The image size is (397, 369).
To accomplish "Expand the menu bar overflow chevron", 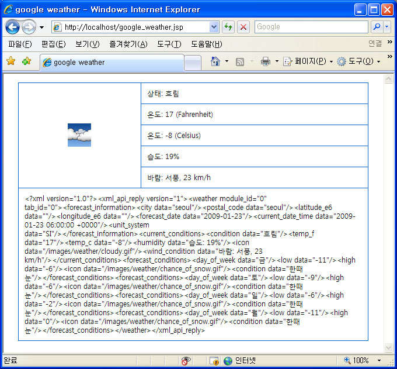I will [390, 42].
